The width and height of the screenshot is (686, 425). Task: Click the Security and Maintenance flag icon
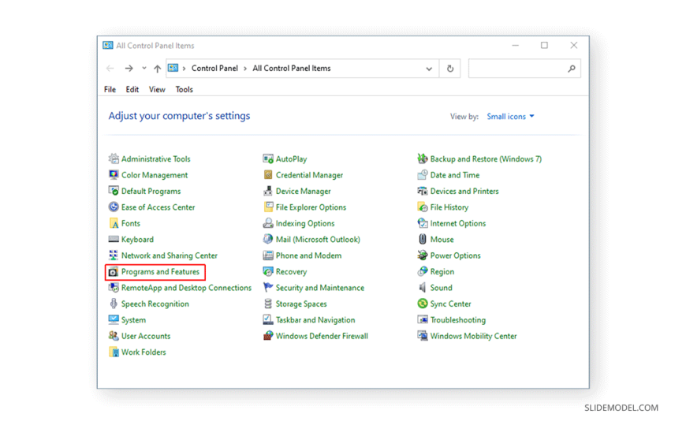click(268, 288)
